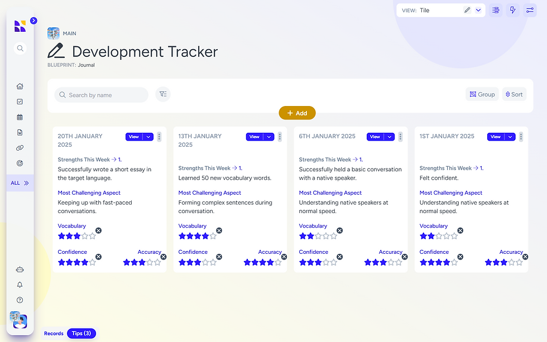The width and height of the screenshot is (547, 342).
Task: Open the links icon in sidebar
Action: point(20,148)
